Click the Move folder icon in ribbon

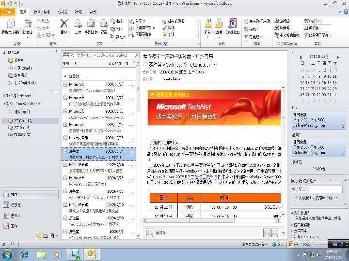pyautogui.click(x=208, y=24)
